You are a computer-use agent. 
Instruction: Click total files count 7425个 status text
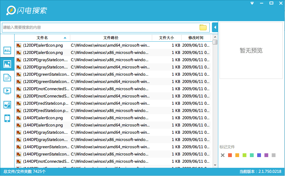pyautogui.click(x=25, y=172)
